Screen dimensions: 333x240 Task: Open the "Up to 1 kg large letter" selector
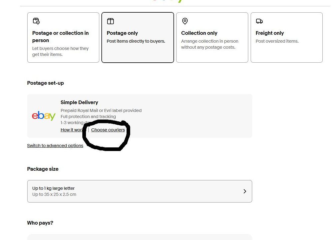[x=53, y=188]
